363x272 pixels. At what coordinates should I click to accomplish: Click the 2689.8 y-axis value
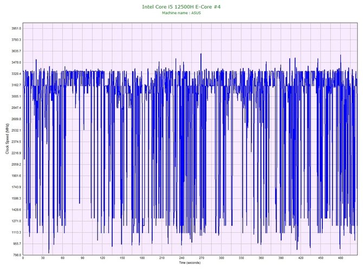16,119
